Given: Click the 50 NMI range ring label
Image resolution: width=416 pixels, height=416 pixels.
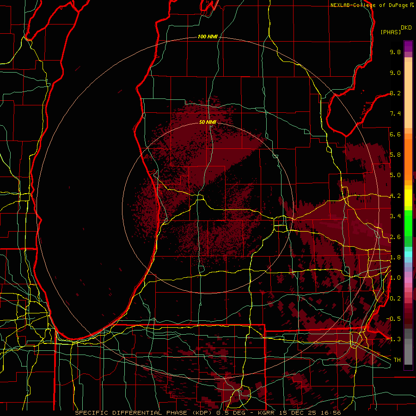Looking at the screenshot, I should [208, 122].
